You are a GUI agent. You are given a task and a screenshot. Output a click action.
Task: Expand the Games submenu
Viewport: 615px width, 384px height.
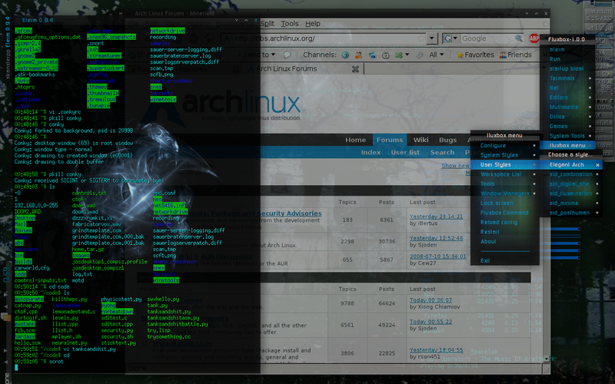(x=567, y=126)
